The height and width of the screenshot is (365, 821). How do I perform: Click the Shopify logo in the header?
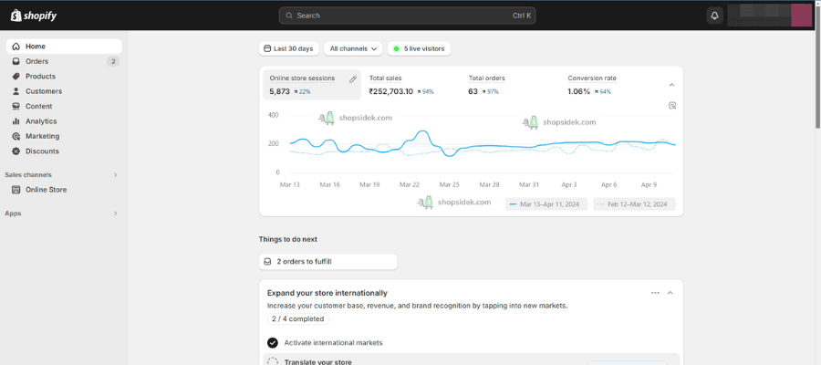pyautogui.click(x=35, y=15)
